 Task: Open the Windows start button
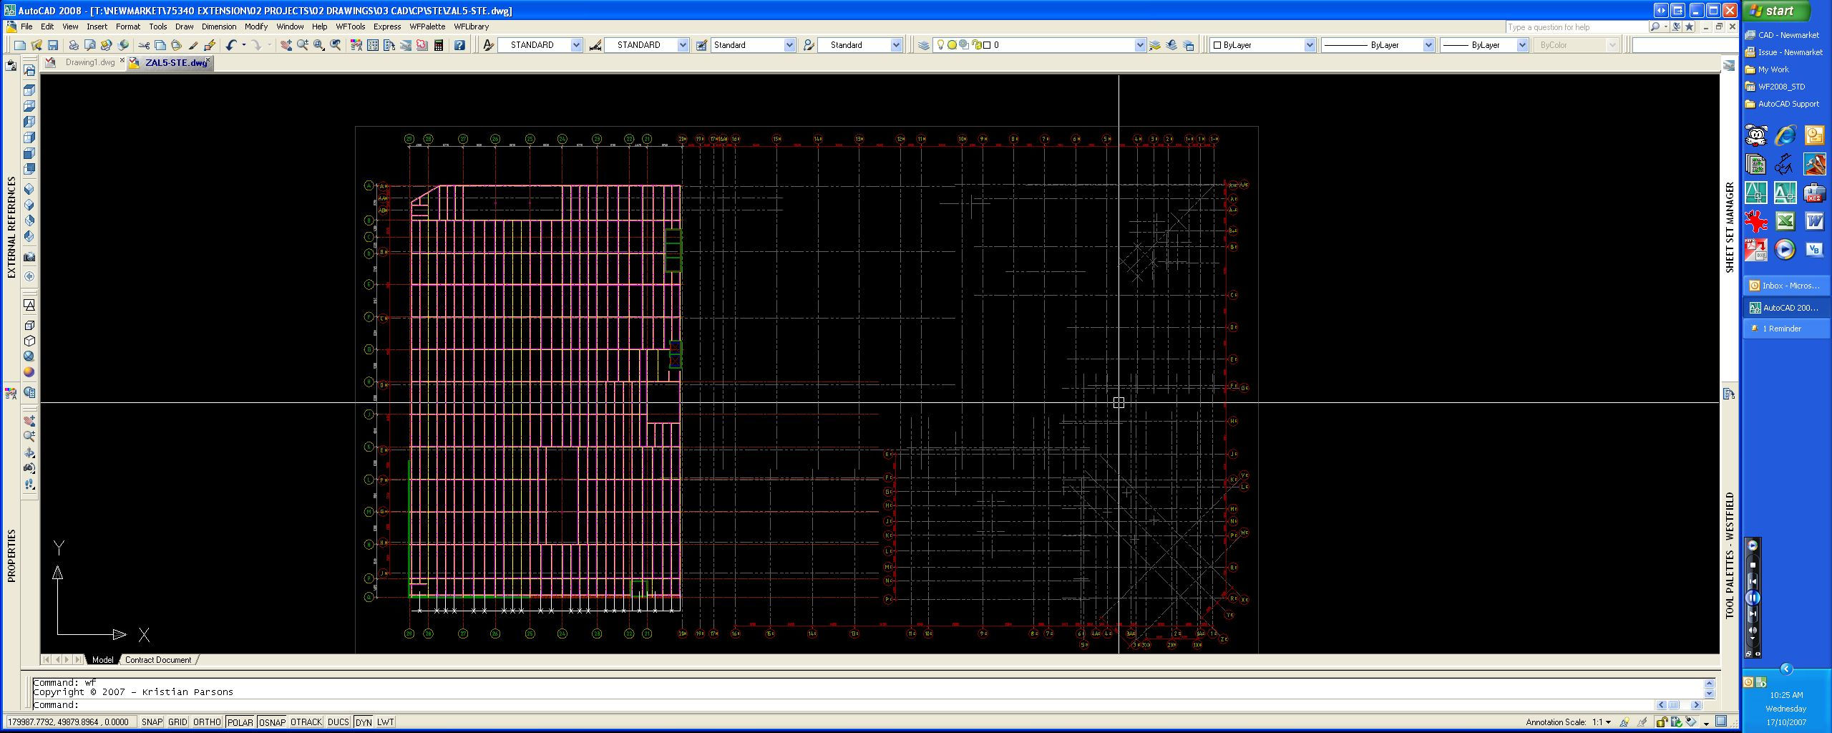[1778, 11]
